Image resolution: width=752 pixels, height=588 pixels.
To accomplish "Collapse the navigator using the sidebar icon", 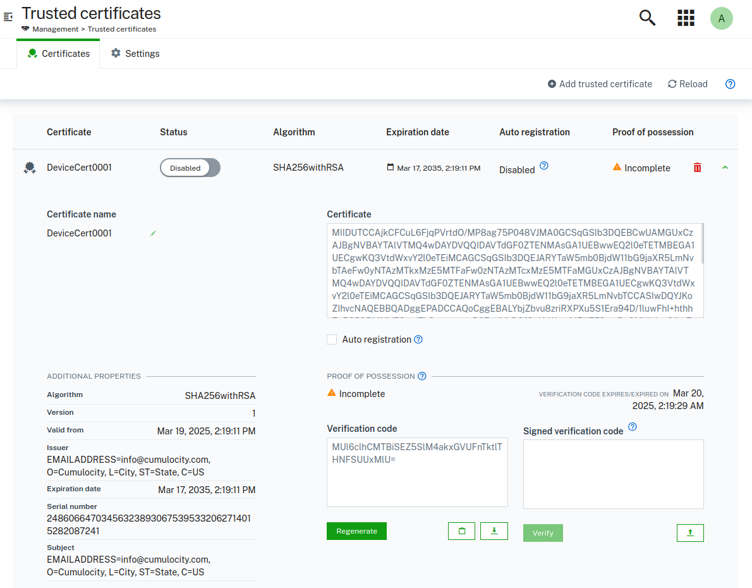I will tap(8, 17).
